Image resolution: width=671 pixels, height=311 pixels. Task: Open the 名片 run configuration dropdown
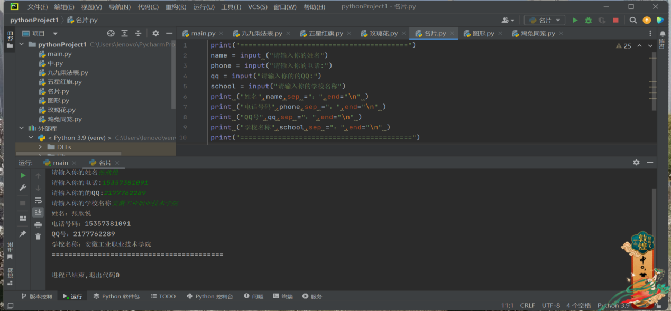(x=545, y=20)
